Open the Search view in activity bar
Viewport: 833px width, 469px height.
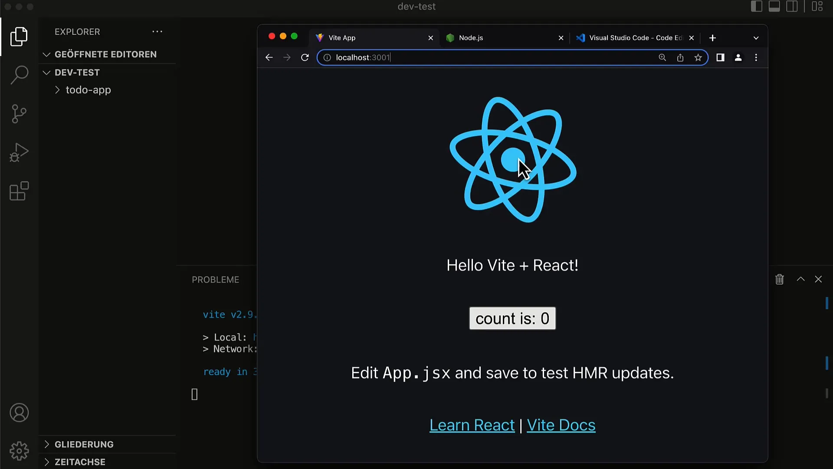(x=19, y=75)
